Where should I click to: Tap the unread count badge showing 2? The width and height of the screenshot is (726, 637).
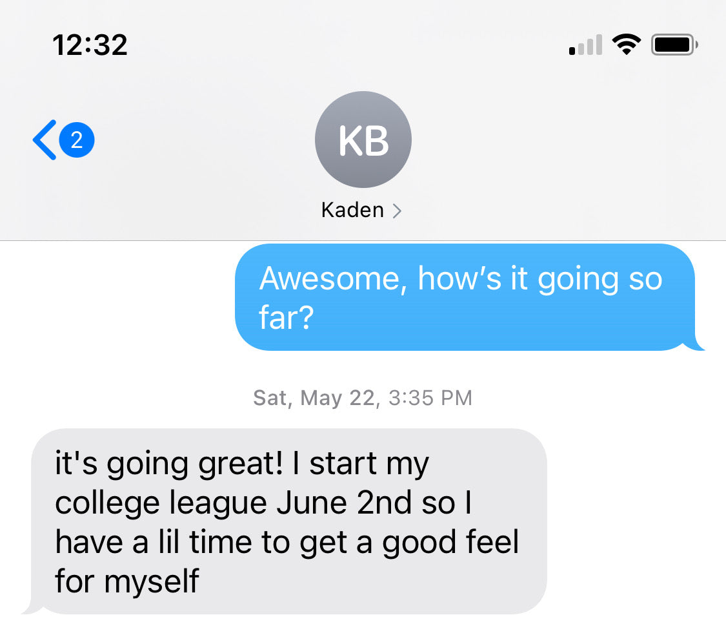coord(76,140)
